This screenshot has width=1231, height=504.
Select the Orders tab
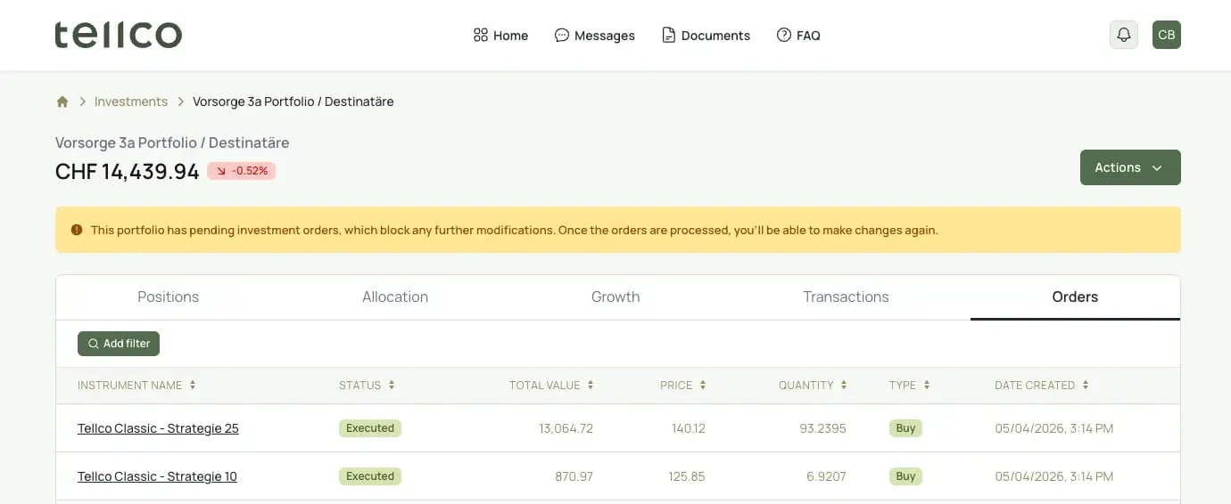1075,297
